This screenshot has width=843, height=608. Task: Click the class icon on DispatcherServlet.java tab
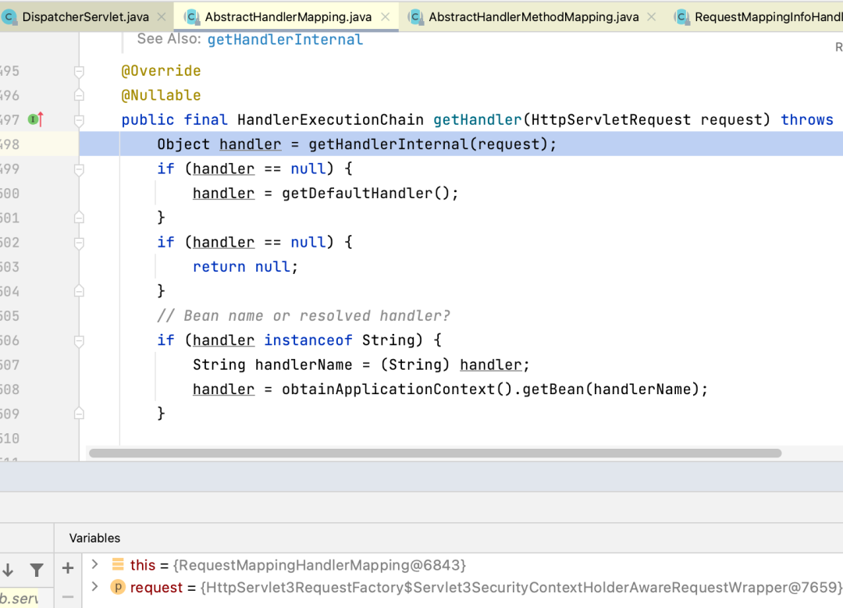[9, 16]
